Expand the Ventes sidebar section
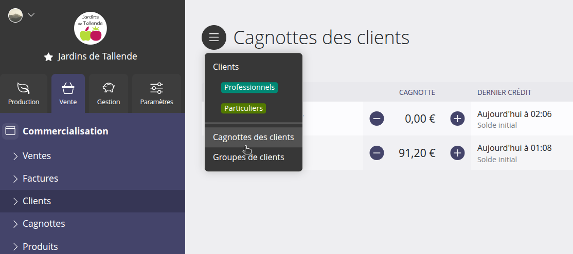This screenshot has width=573, height=254. [37, 156]
